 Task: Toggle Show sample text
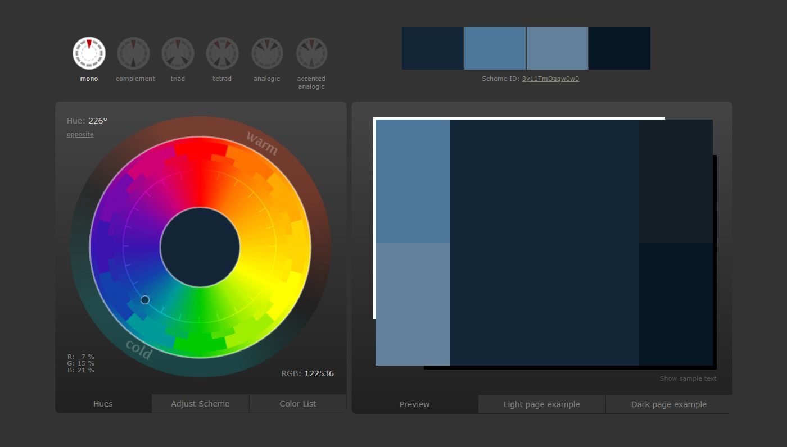[688, 378]
